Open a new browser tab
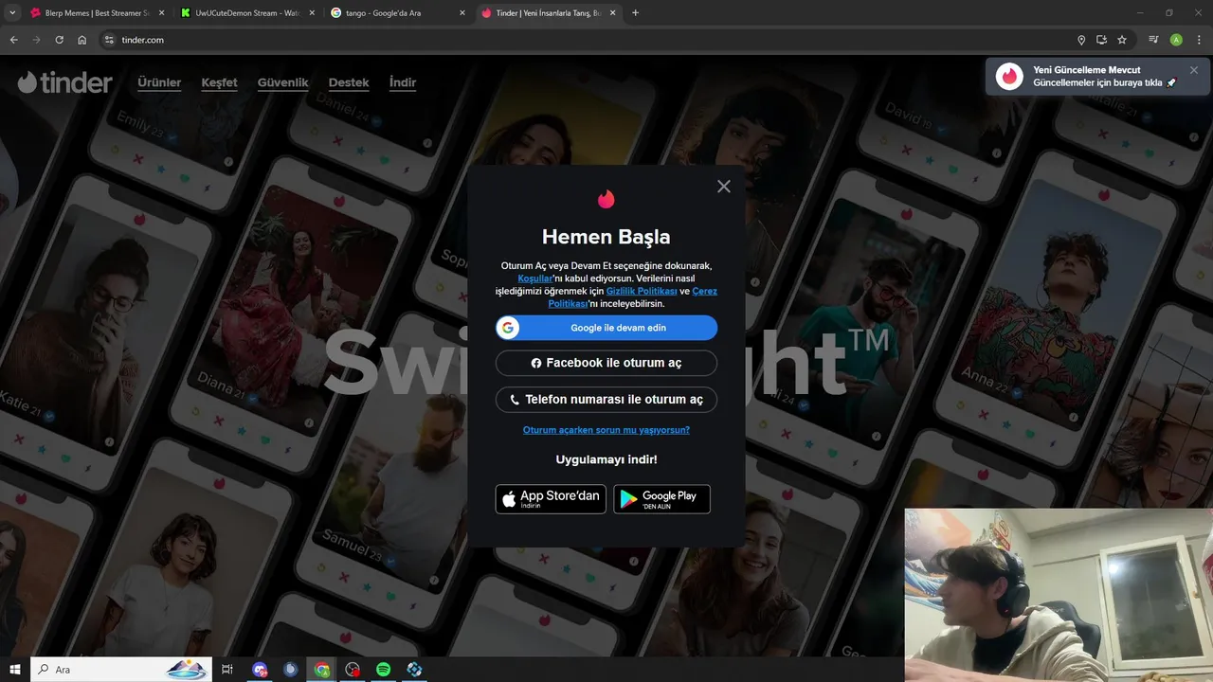 click(x=635, y=13)
